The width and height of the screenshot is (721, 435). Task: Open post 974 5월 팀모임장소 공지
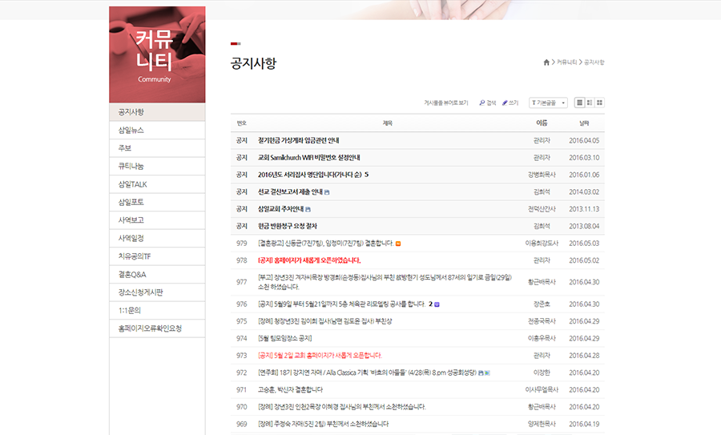tap(284, 338)
